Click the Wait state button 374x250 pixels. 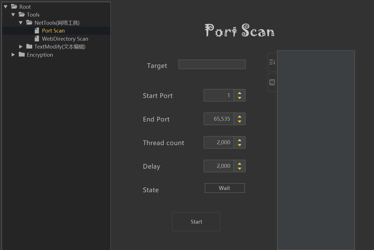click(225, 188)
